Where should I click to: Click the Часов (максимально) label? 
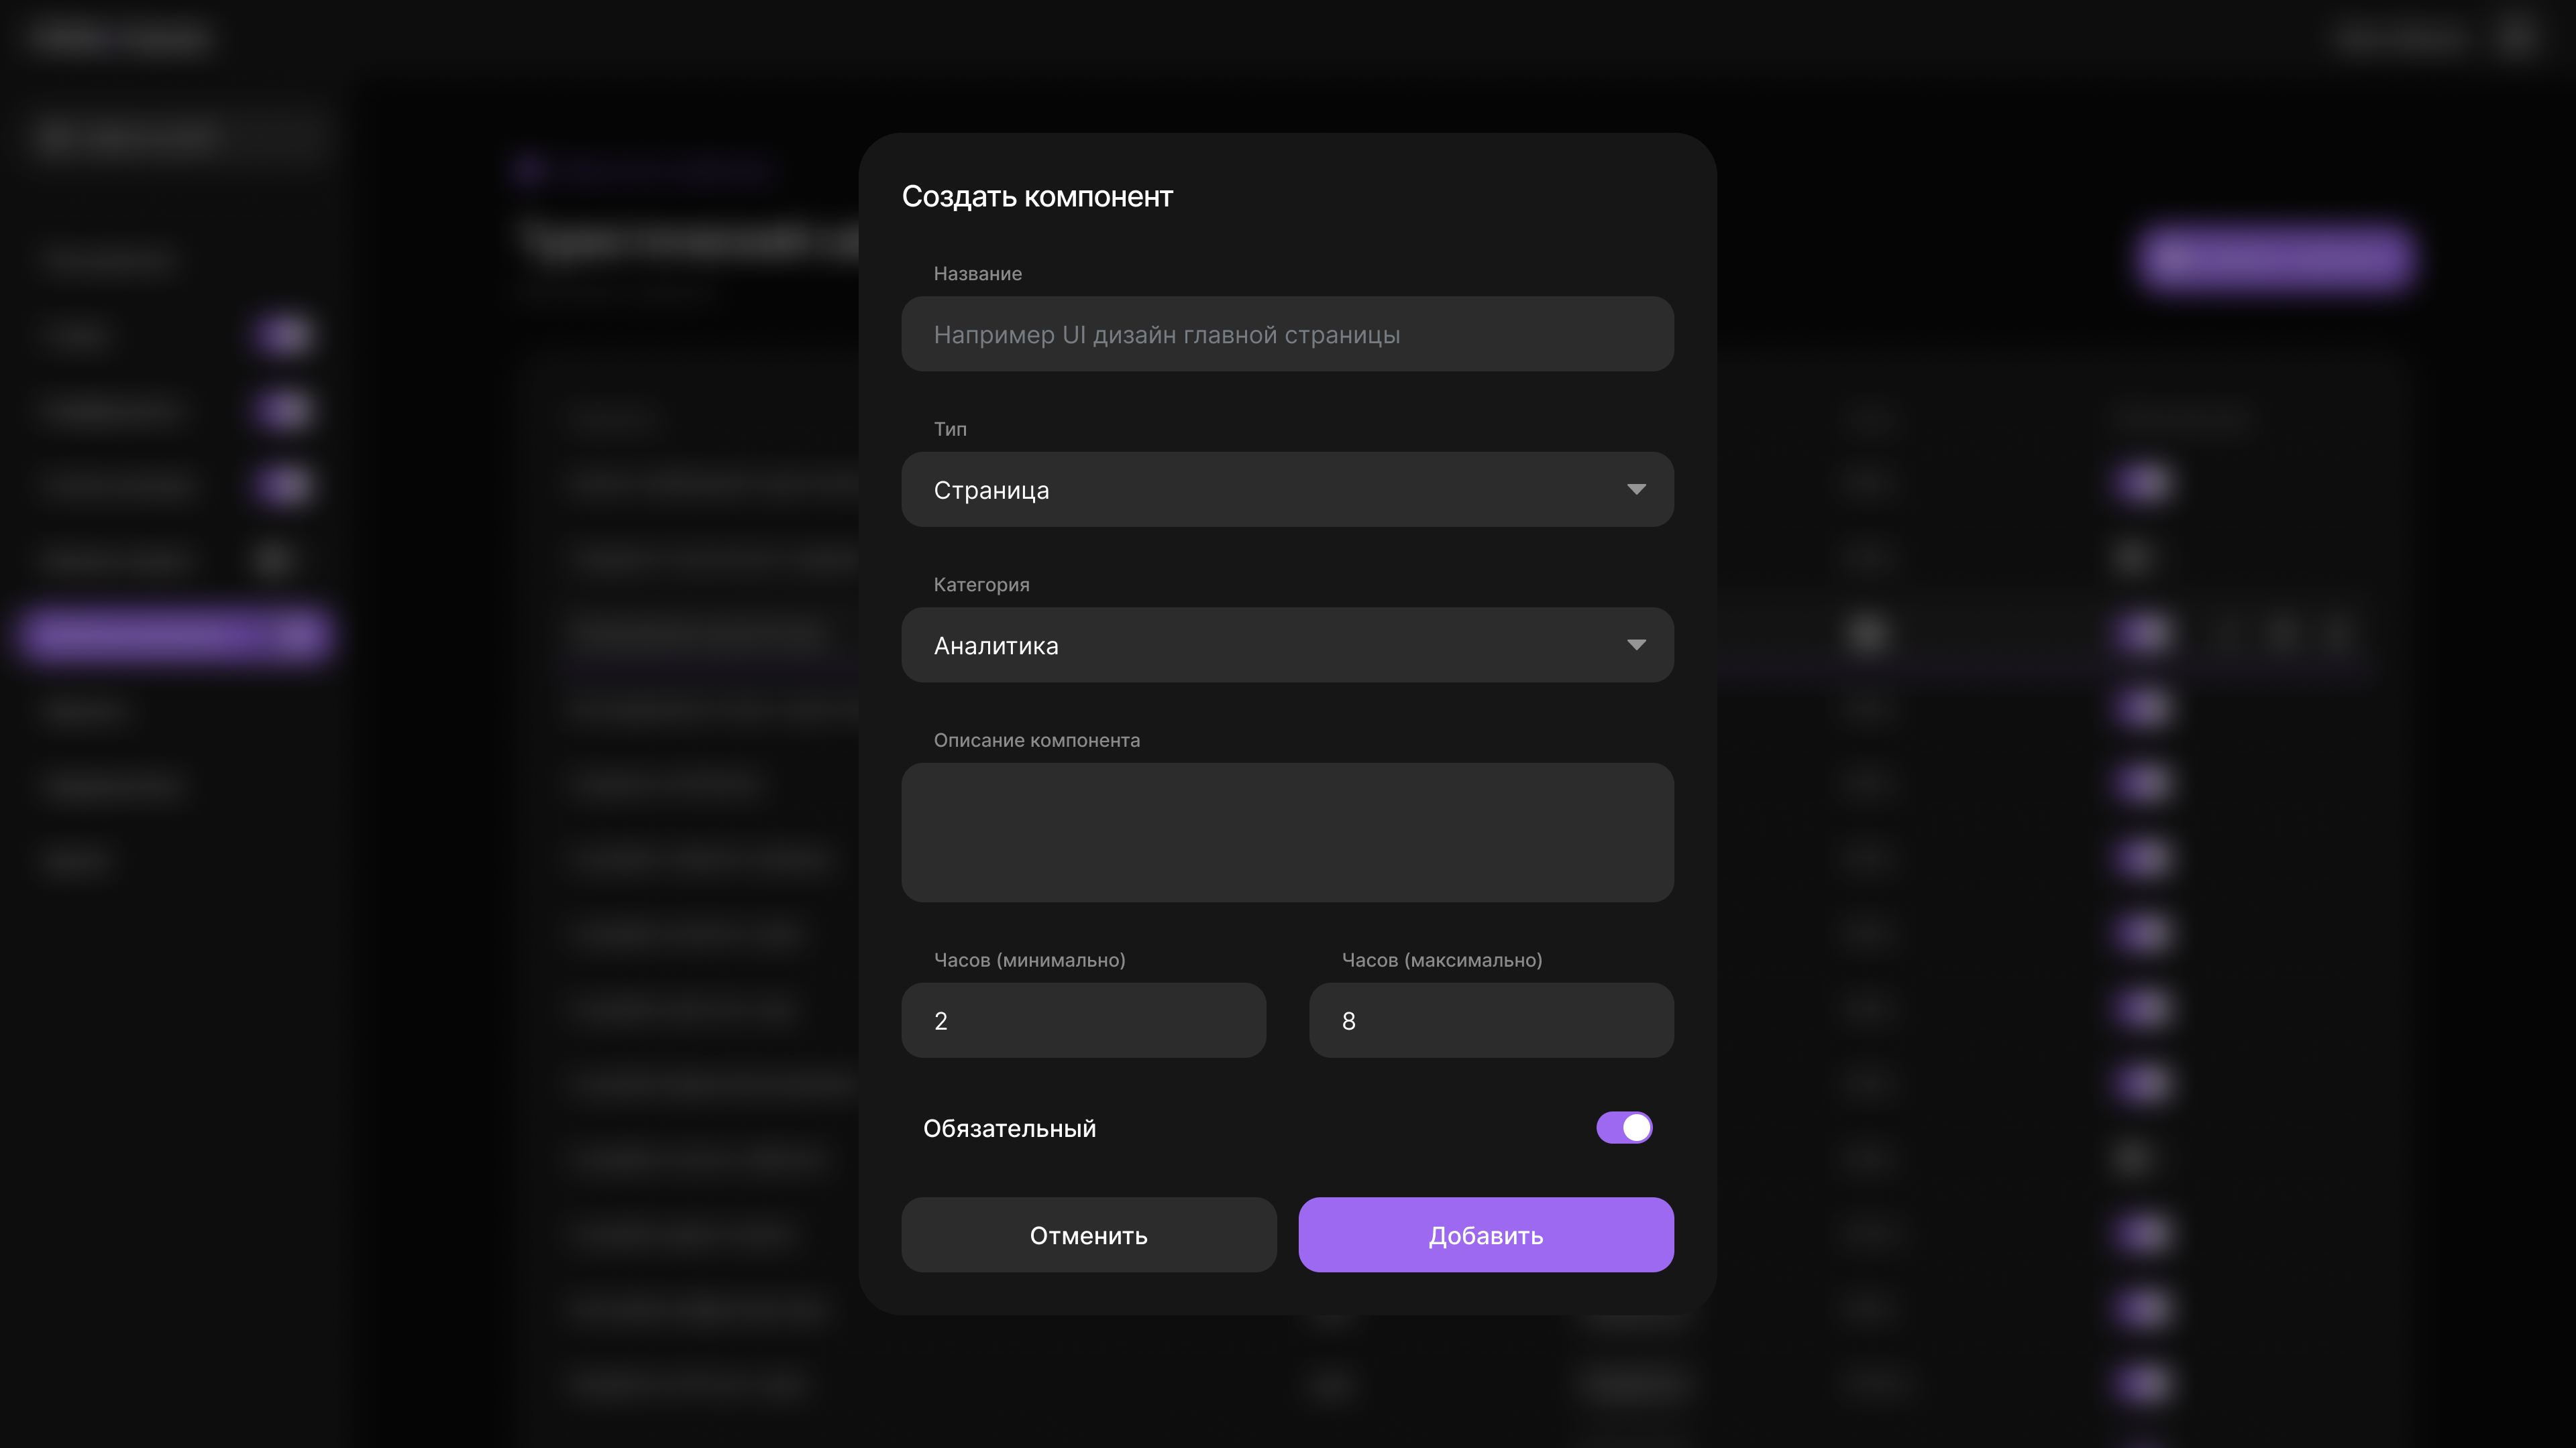(1441, 961)
